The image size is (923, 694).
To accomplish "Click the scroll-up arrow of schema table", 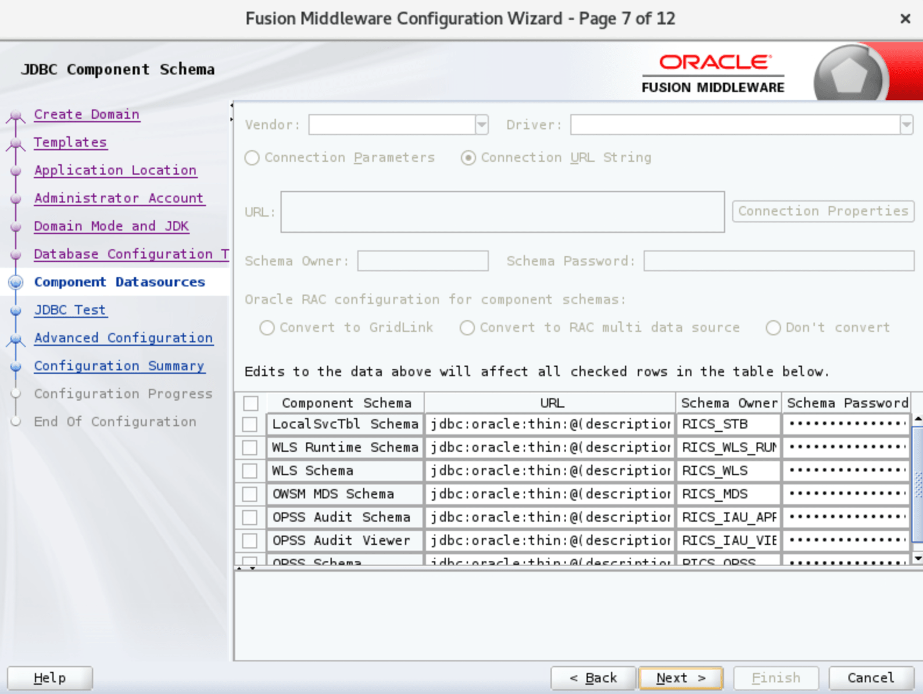I will click(918, 418).
